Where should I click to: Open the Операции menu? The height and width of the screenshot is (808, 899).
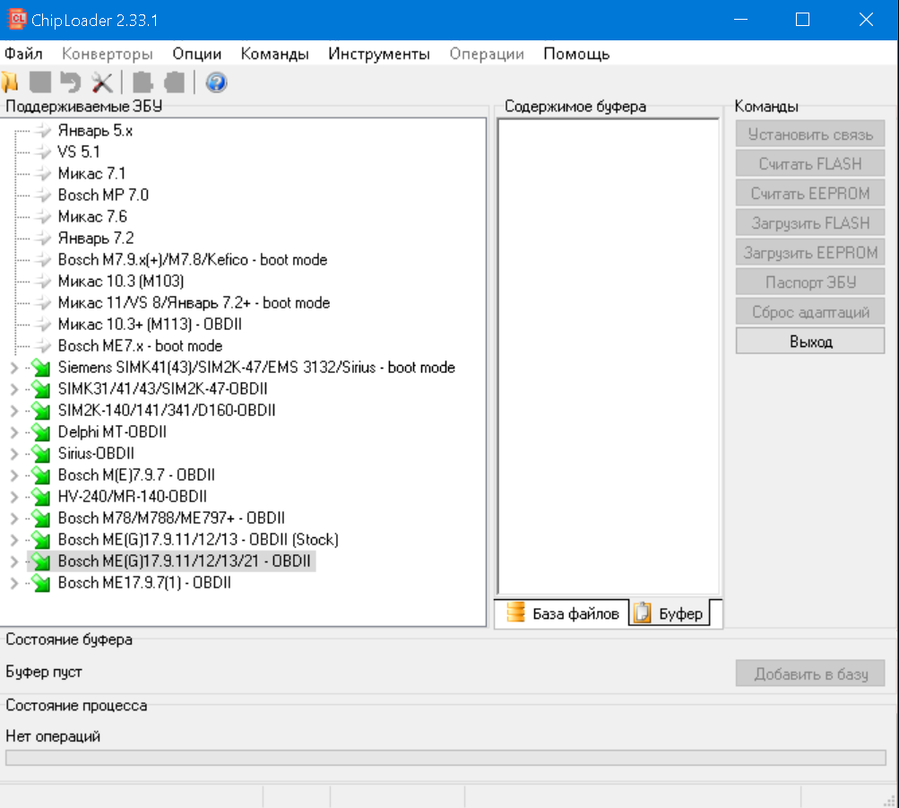(487, 54)
